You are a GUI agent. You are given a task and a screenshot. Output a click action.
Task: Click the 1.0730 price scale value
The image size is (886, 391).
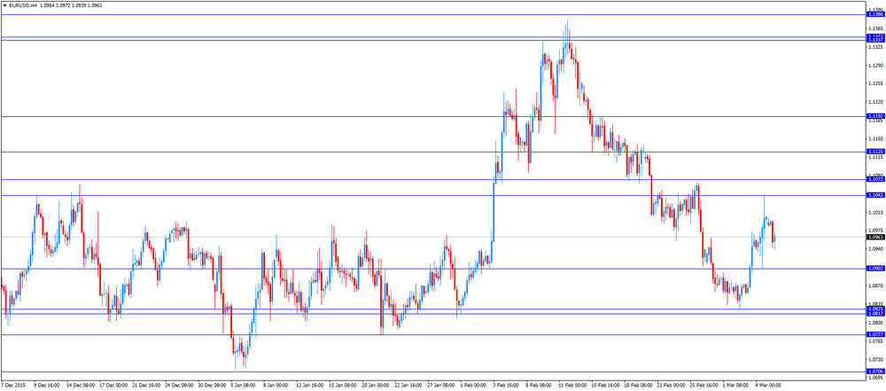tap(875, 359)
